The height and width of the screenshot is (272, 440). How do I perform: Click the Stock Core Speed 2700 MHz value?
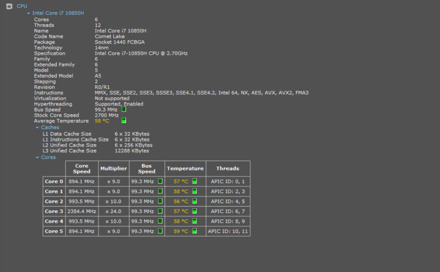coord(107,115)
